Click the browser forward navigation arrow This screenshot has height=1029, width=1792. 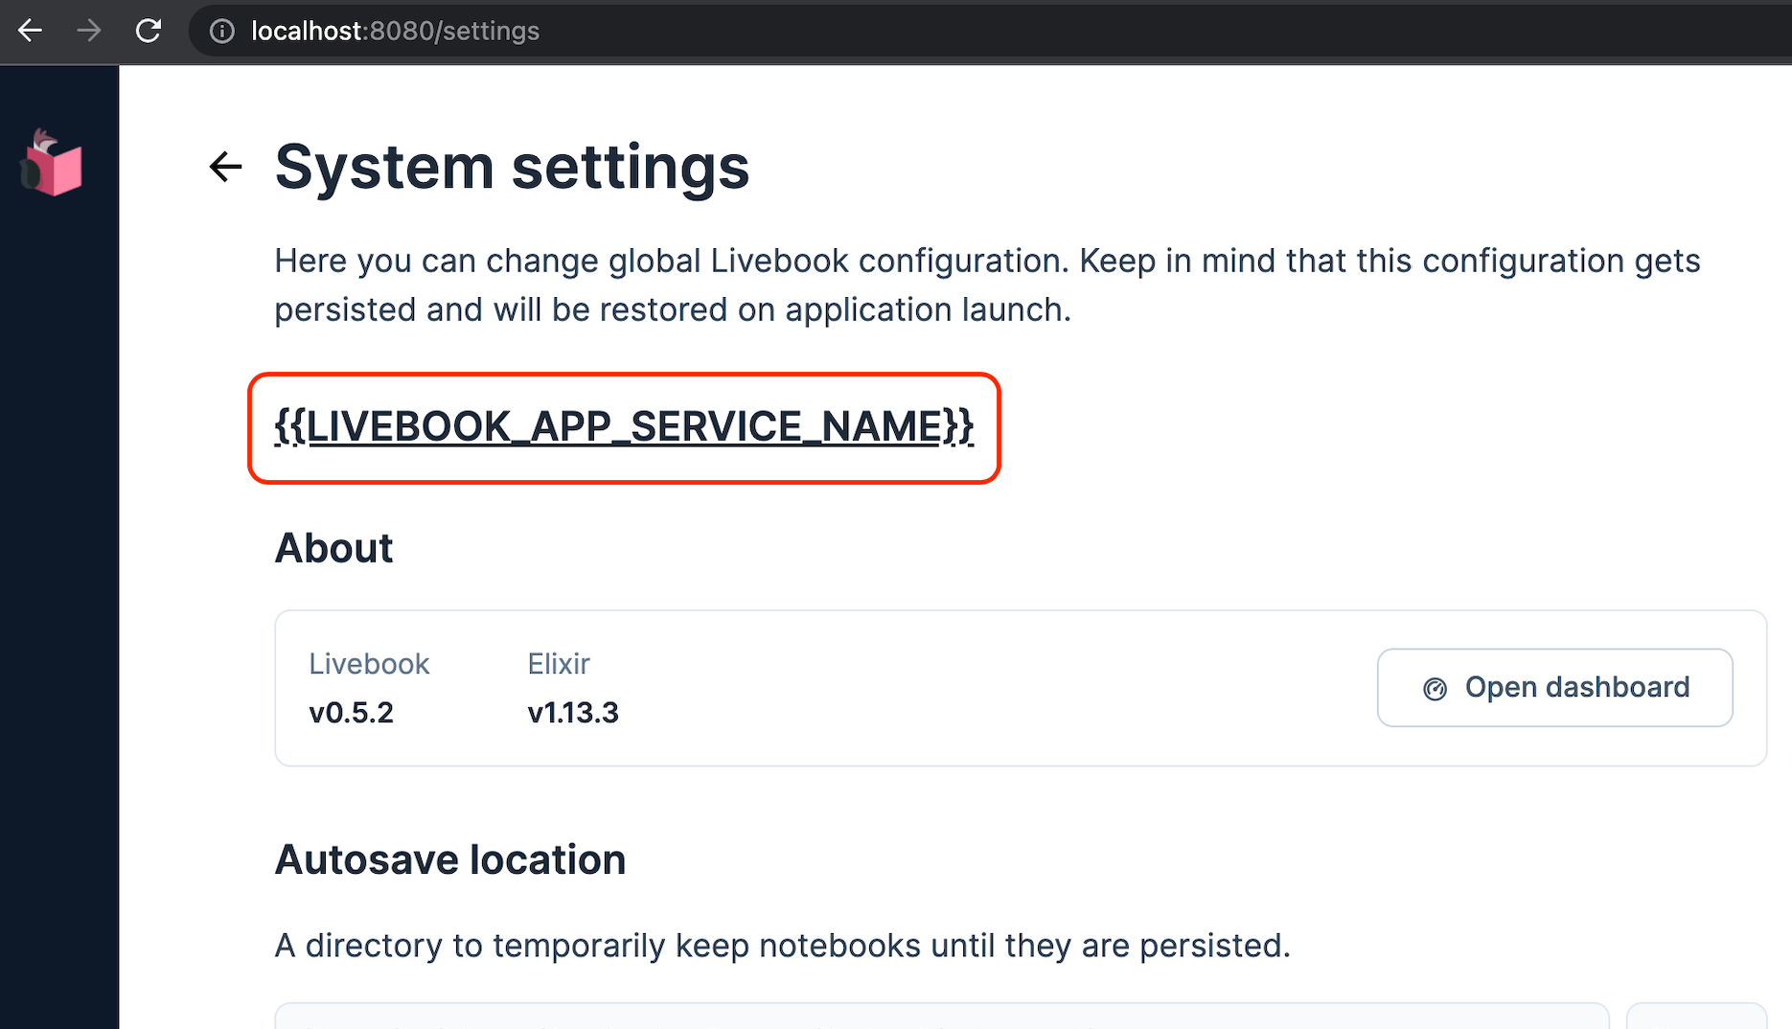(89, 30)
